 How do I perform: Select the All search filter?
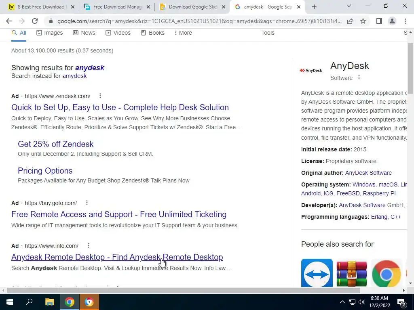(19, 33)
